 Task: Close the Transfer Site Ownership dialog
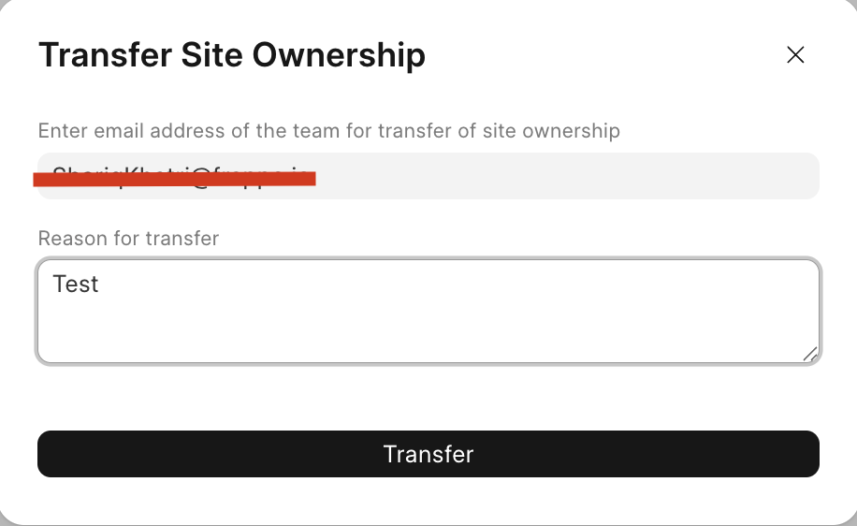(x=795, y=54)
